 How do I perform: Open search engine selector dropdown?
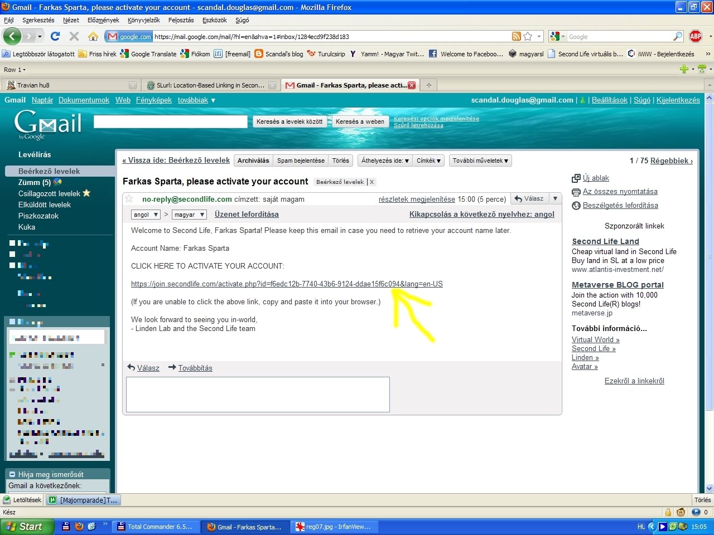557,36
